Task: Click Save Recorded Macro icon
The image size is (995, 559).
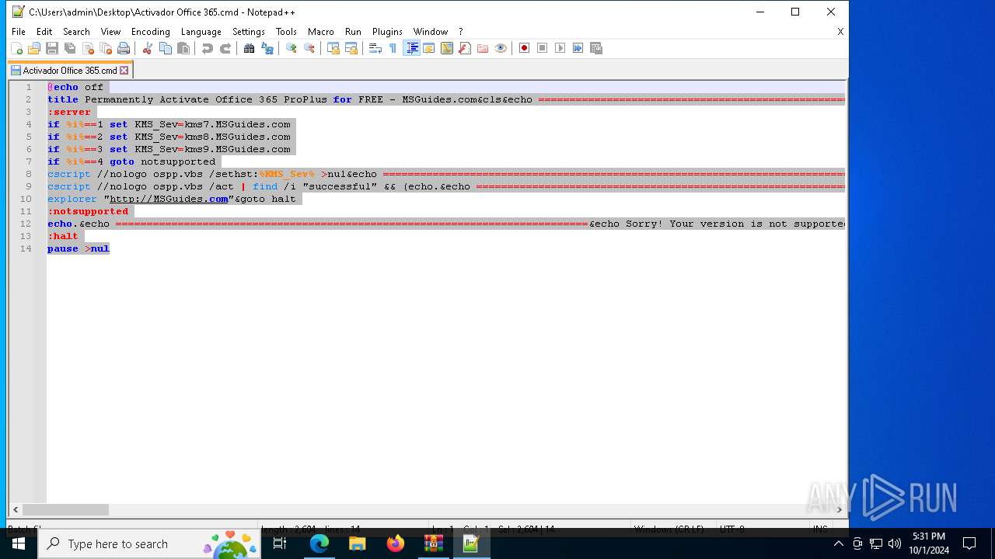Action: coord(597,48)
